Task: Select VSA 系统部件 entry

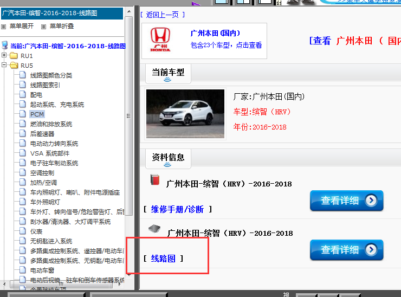Action: click(50, 153)
